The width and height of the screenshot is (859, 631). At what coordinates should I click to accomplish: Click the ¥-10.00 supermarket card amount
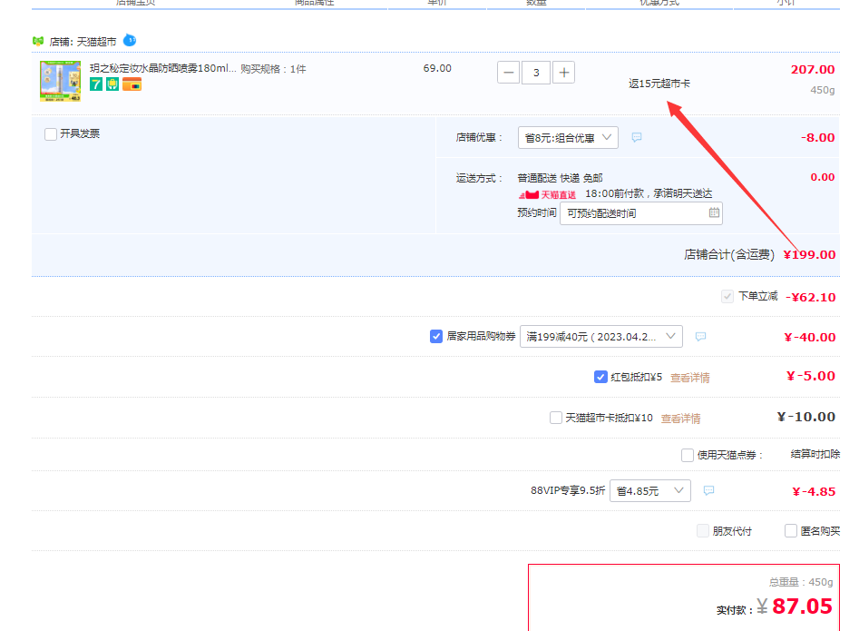coord(806,418)
